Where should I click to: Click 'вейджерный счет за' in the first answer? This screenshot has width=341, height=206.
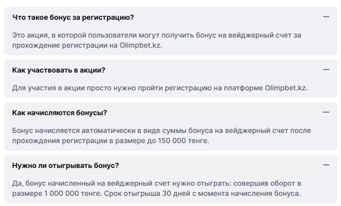[x=265, y=35]
